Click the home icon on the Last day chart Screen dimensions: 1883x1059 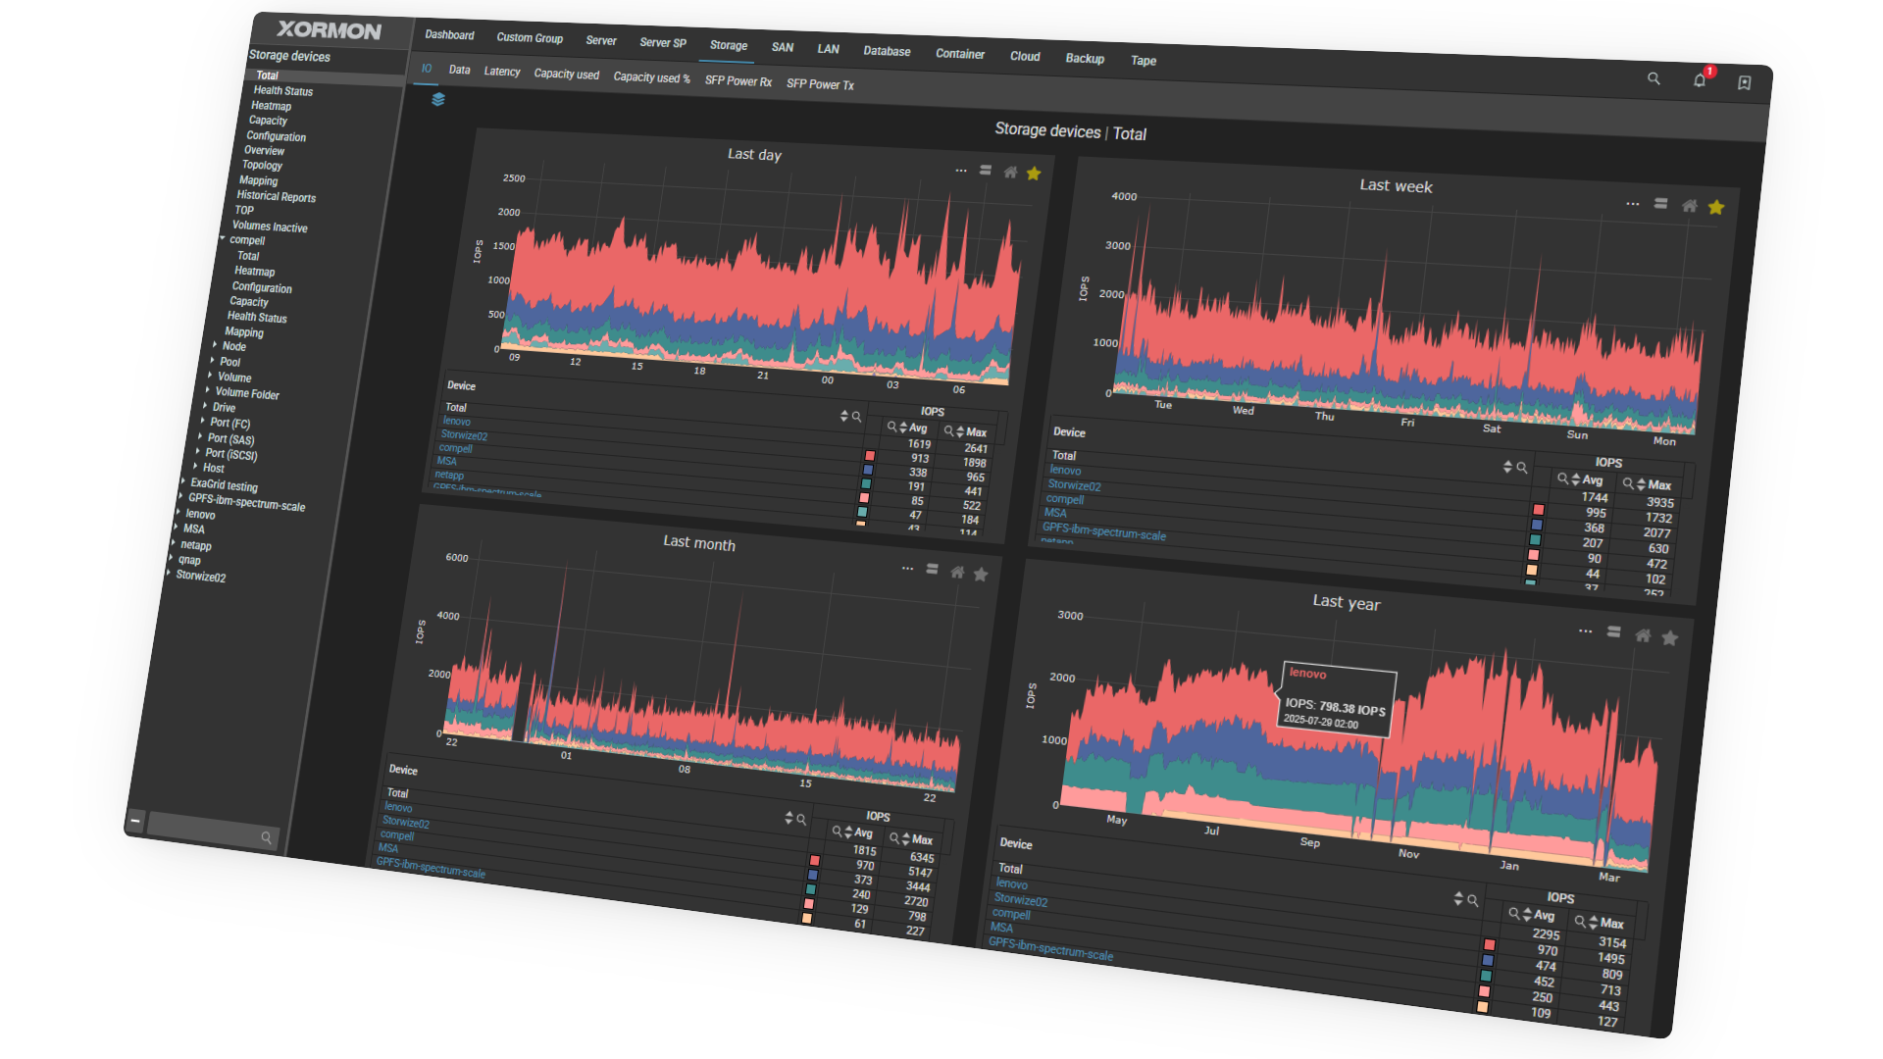[x=1010, y=172]
